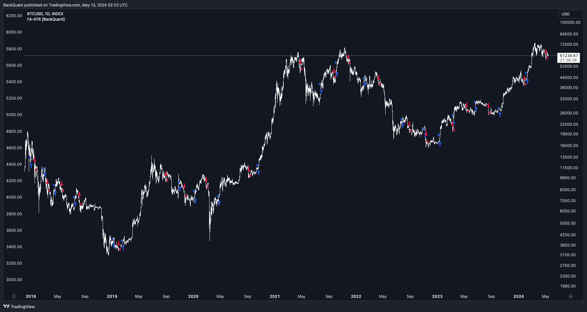Click the 44000.00 right price label

(569, 78)
